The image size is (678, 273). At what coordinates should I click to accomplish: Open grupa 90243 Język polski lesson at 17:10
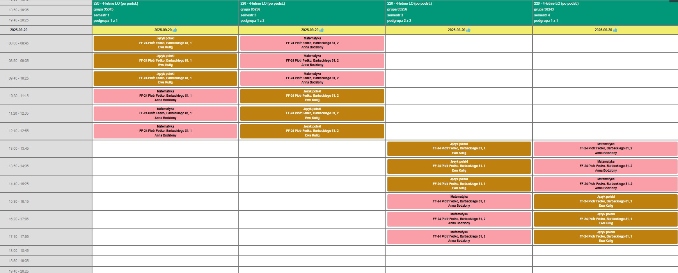click(606, 237)
